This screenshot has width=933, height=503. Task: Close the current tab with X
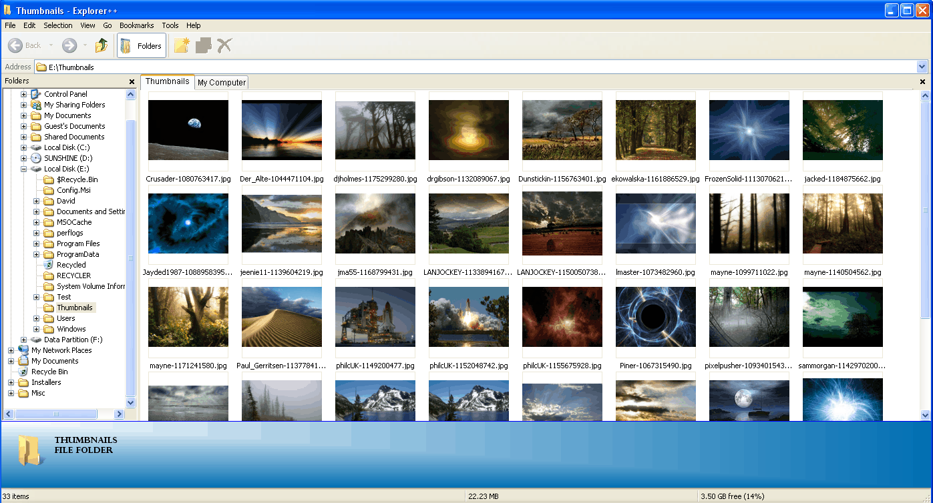click(x=922, y=81)
